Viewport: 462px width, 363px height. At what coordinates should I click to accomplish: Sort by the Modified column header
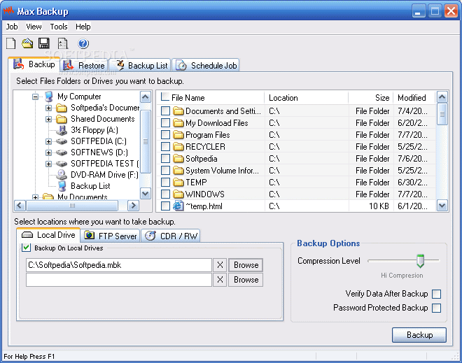(414, 97)
